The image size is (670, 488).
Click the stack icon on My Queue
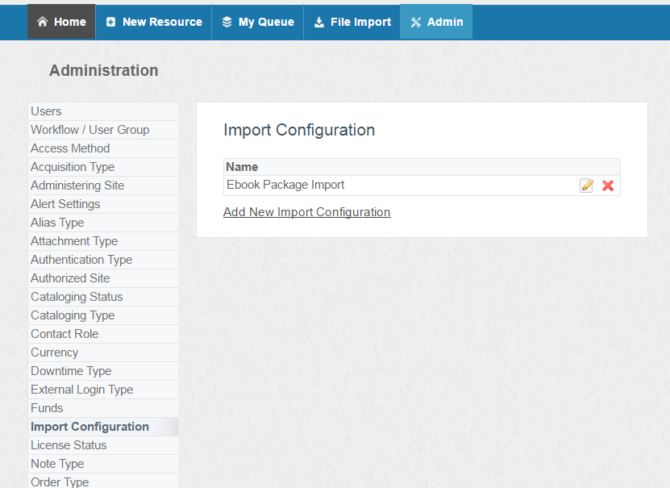(227, 22)
